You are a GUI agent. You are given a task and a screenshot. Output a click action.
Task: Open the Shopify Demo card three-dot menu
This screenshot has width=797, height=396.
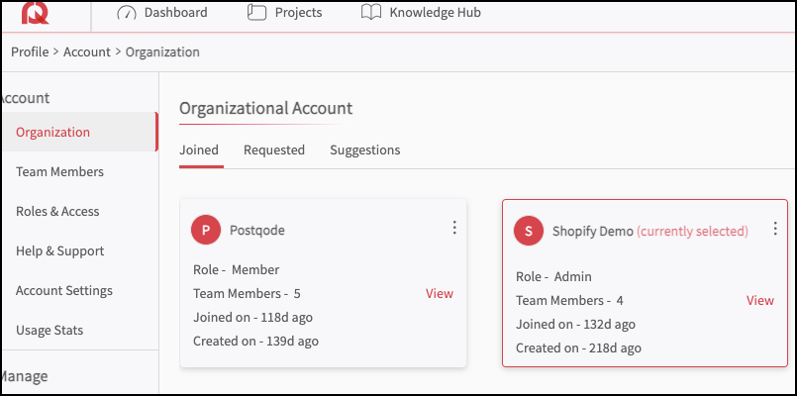coord(775,229)
